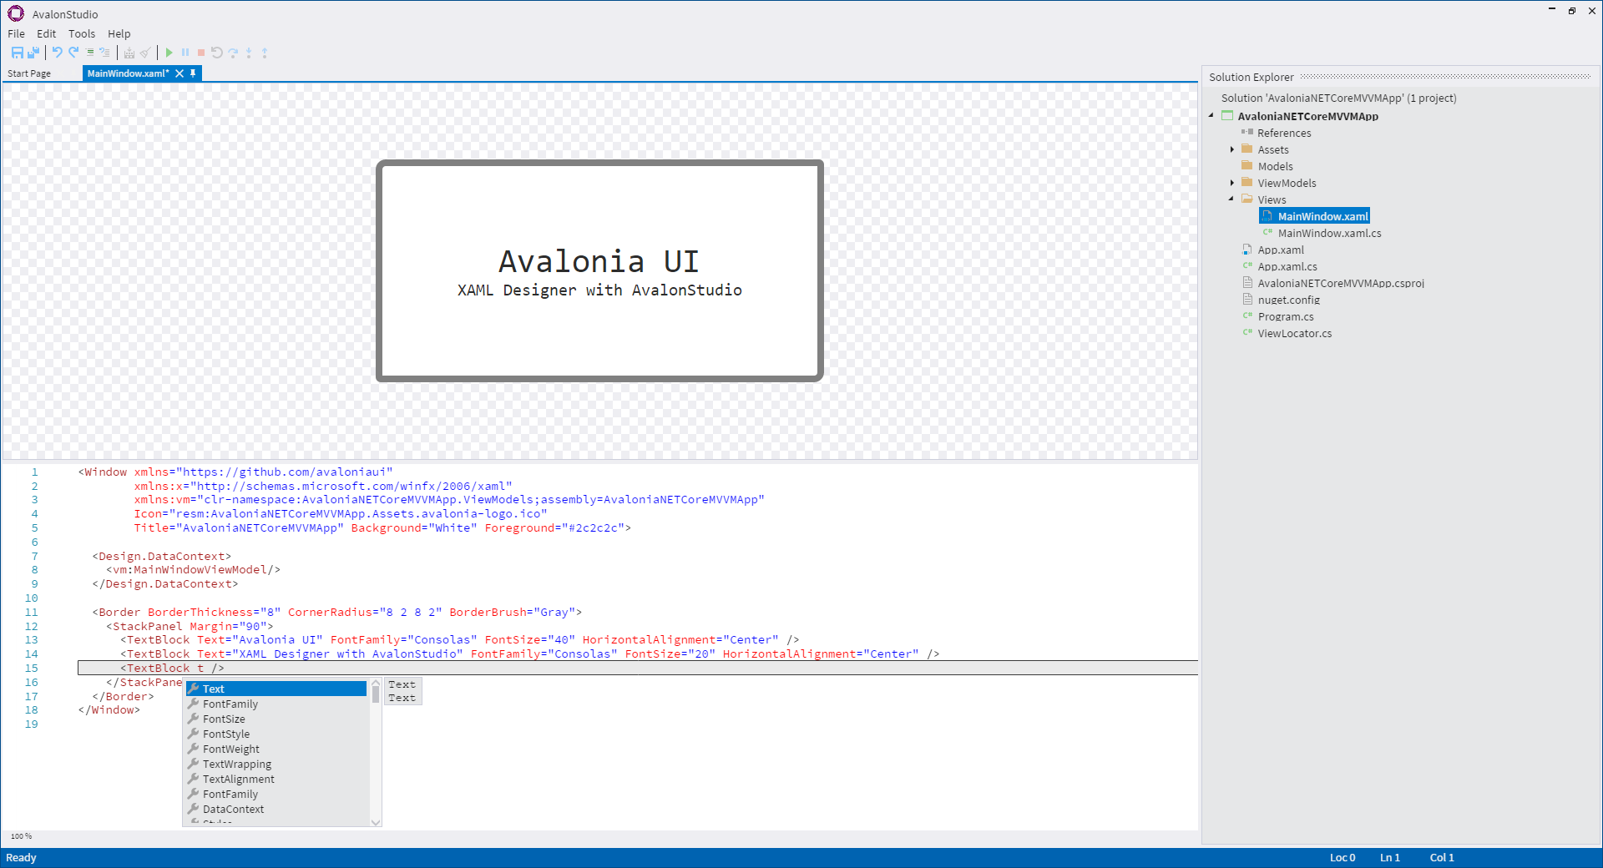
Task: Select Program.cs in Solution Explorer
Action: pyautogui.click(x=1287, y=316)
